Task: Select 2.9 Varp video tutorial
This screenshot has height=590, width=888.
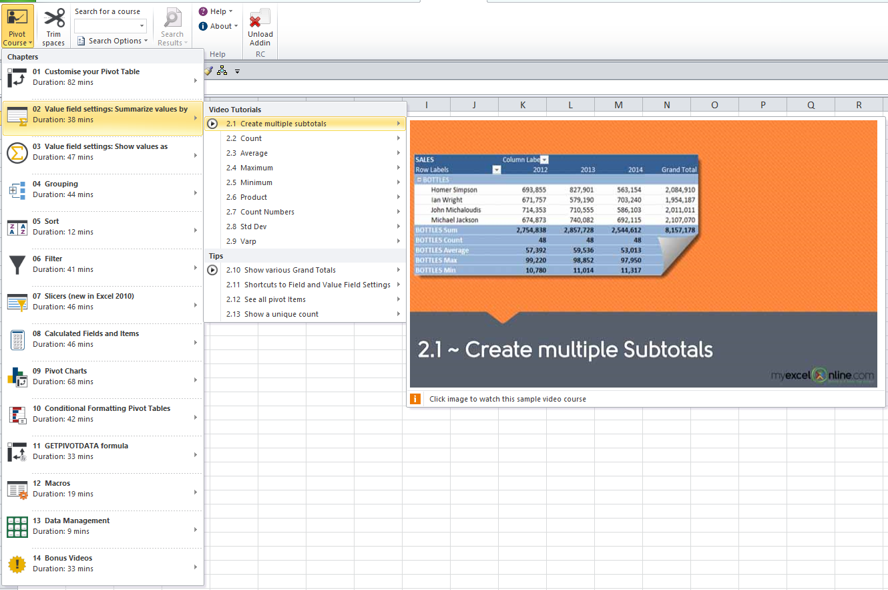Action: pyautogui.click(x=304, y=241)
